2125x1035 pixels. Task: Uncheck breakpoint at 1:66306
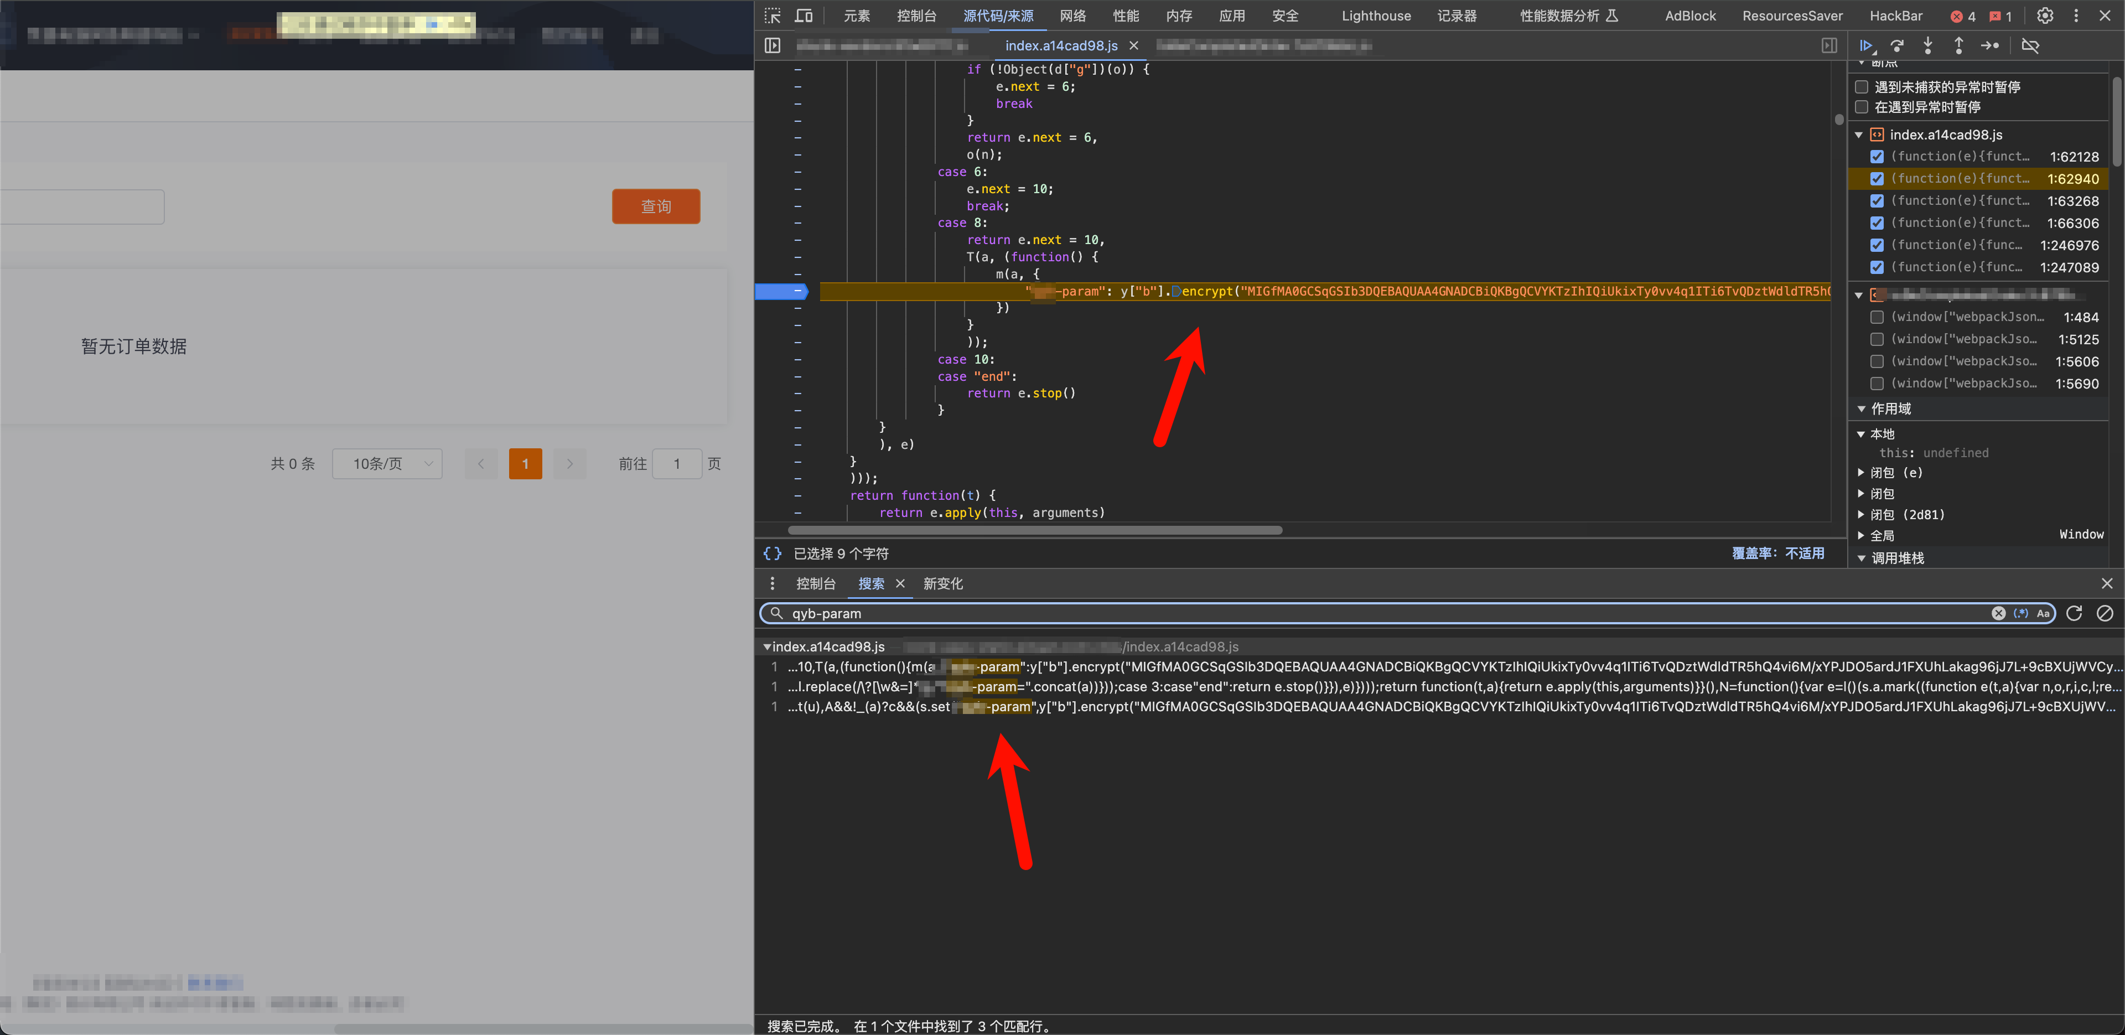[1878, 223]
